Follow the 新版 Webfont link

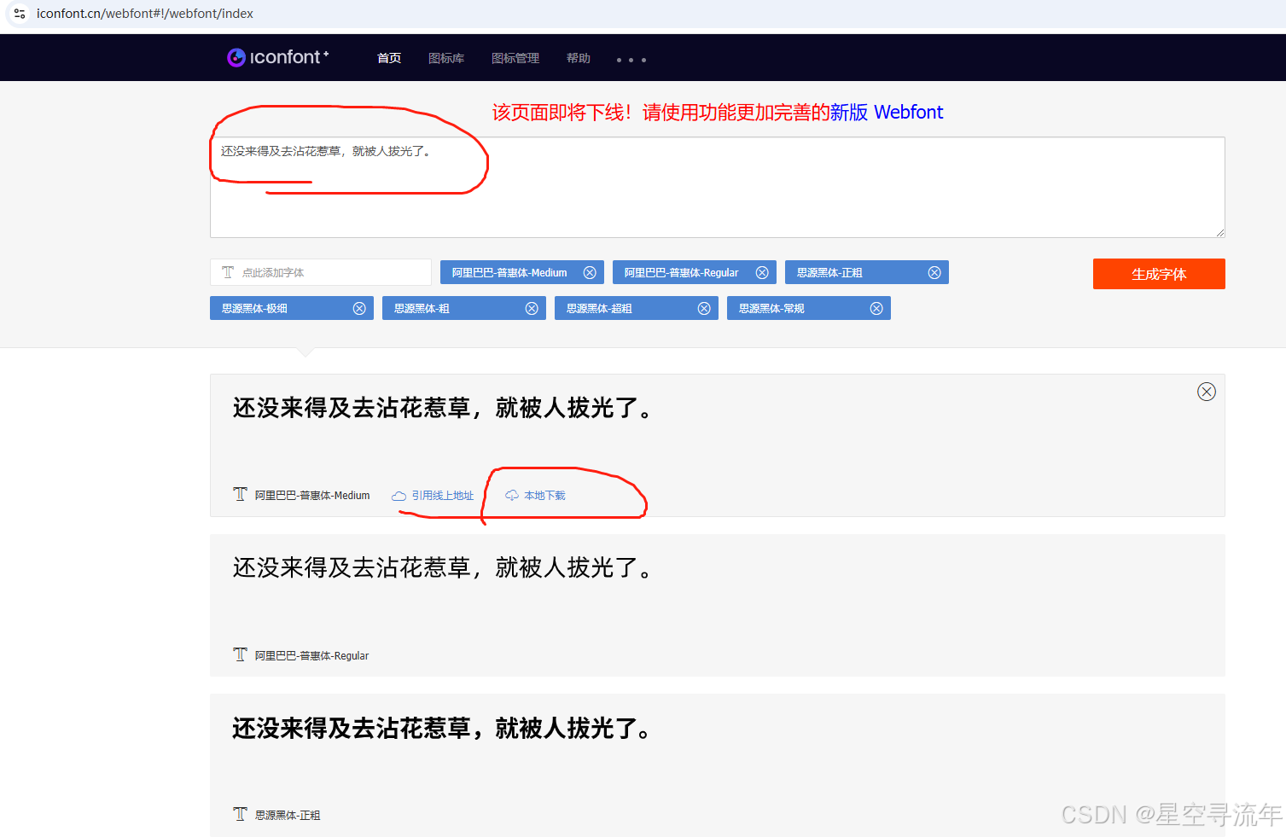pyautogui.click(x=887, y=112)
